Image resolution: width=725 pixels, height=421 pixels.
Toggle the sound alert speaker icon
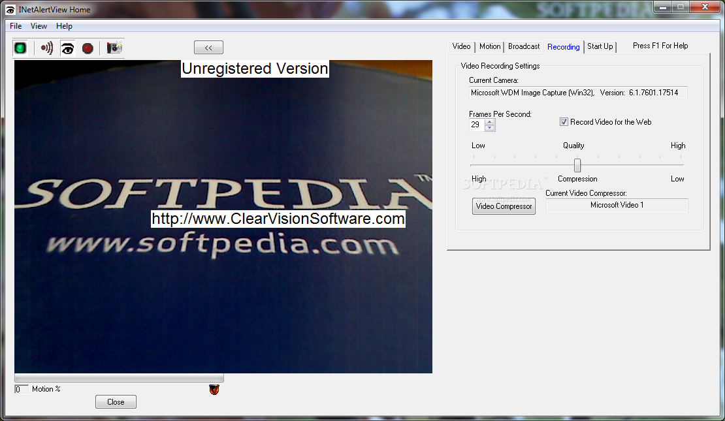pos(46,48)
